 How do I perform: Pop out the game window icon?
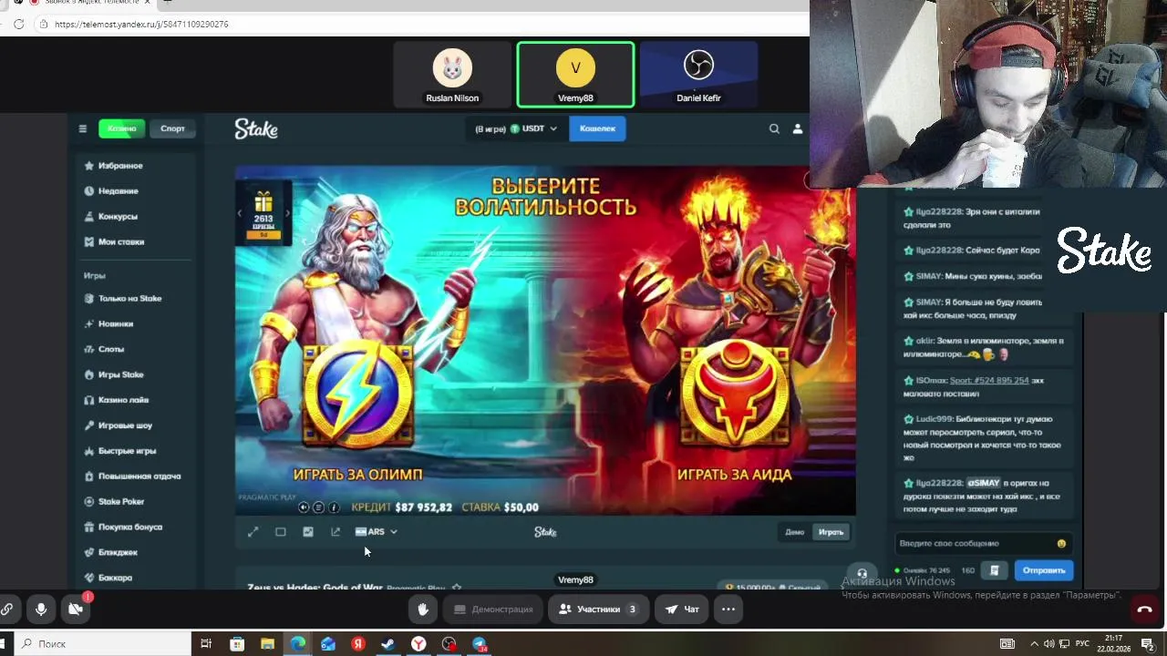(336, 532)
